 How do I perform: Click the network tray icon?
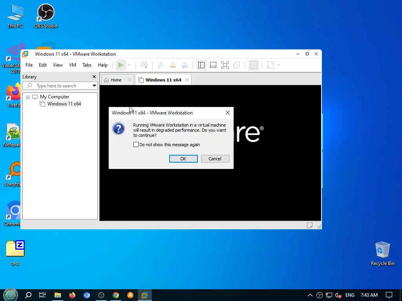pyautogui.click(x=329, y=295)
